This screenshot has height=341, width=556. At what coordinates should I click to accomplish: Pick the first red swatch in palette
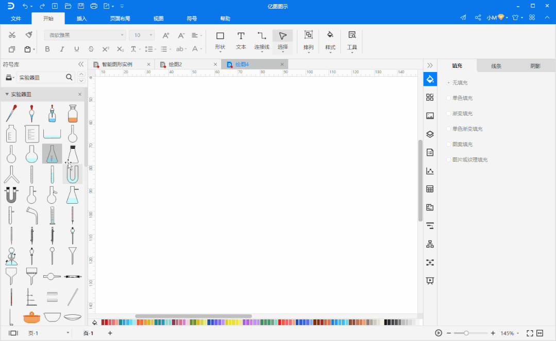(103, 322)
